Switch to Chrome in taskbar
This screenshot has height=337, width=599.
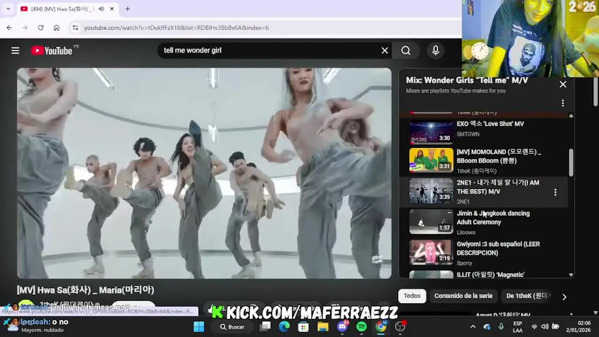point(381,327)
